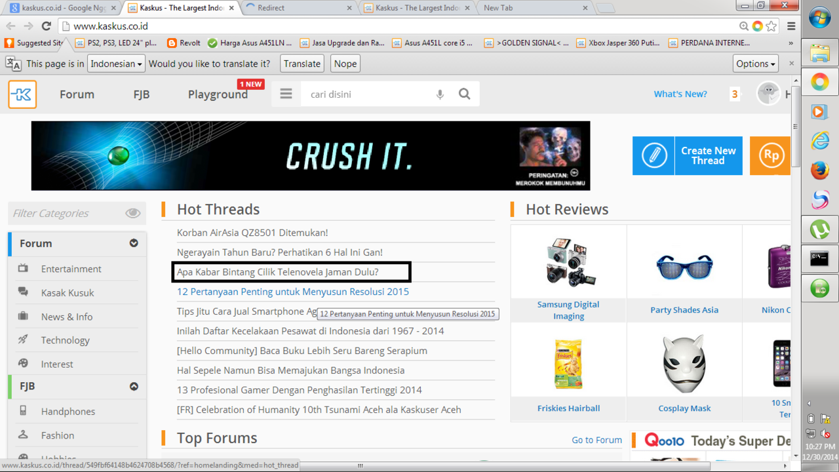Click the Nope button
Screen dimensions: 839x472
345,64
